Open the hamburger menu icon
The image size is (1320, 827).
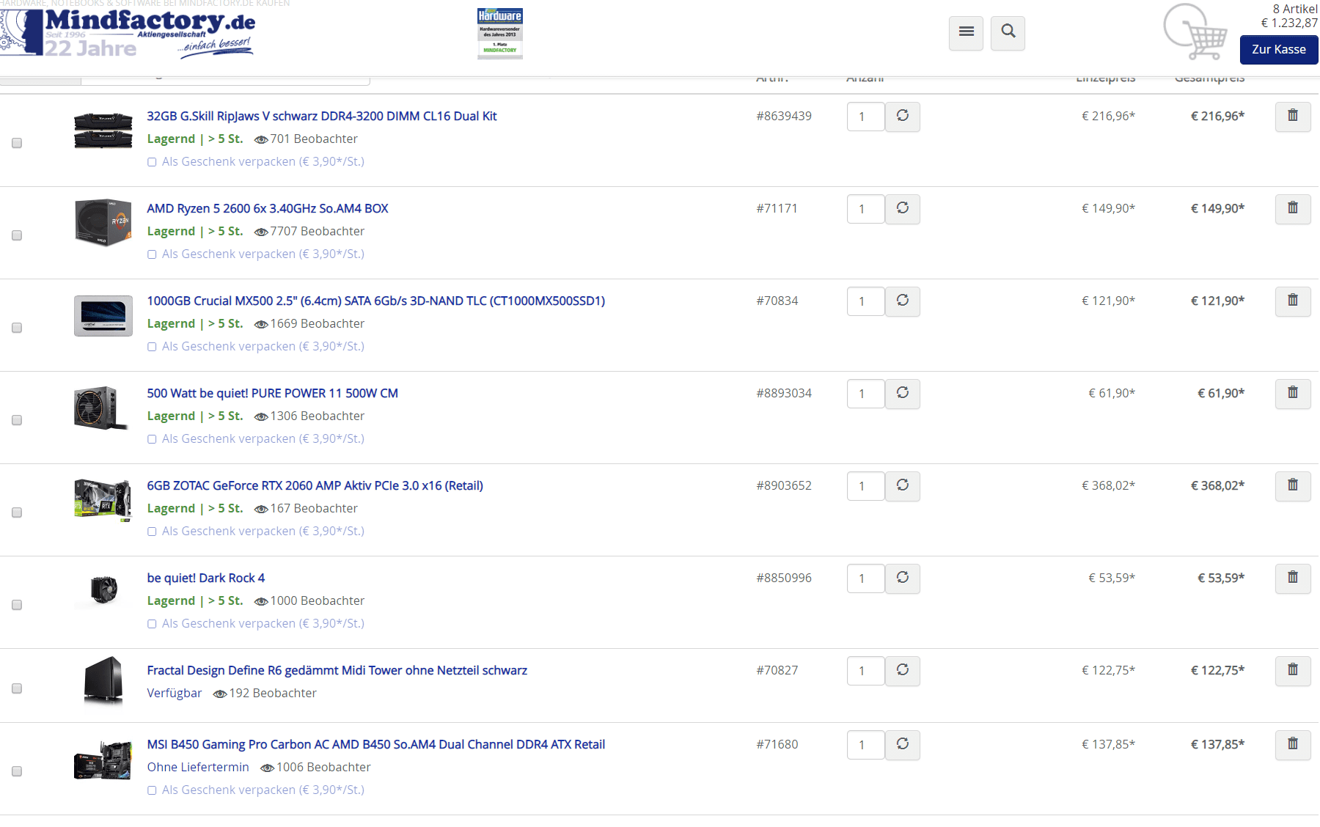click(966, 33)
